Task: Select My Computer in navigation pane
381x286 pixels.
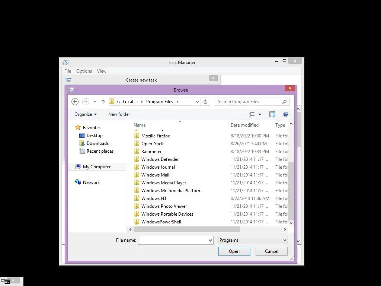Action: [97, 166]
